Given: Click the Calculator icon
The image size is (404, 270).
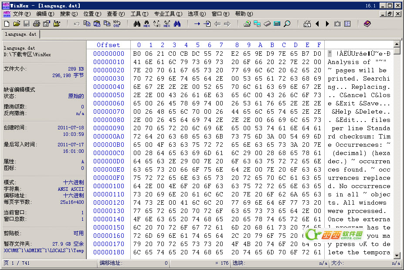Looking at the screenshot, I should click(x=277, y=24).
